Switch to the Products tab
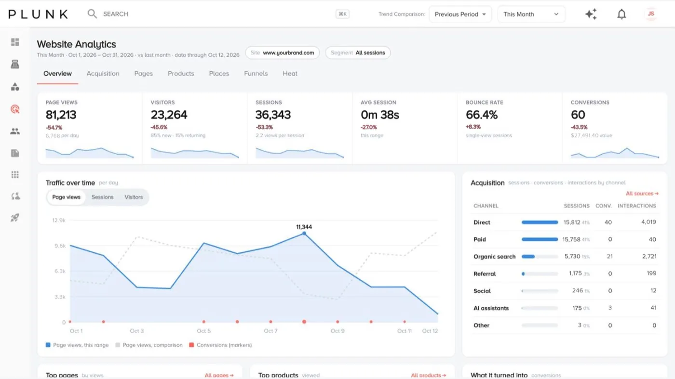The width and height of the screenshot is (675, 379). pos(181,74)
